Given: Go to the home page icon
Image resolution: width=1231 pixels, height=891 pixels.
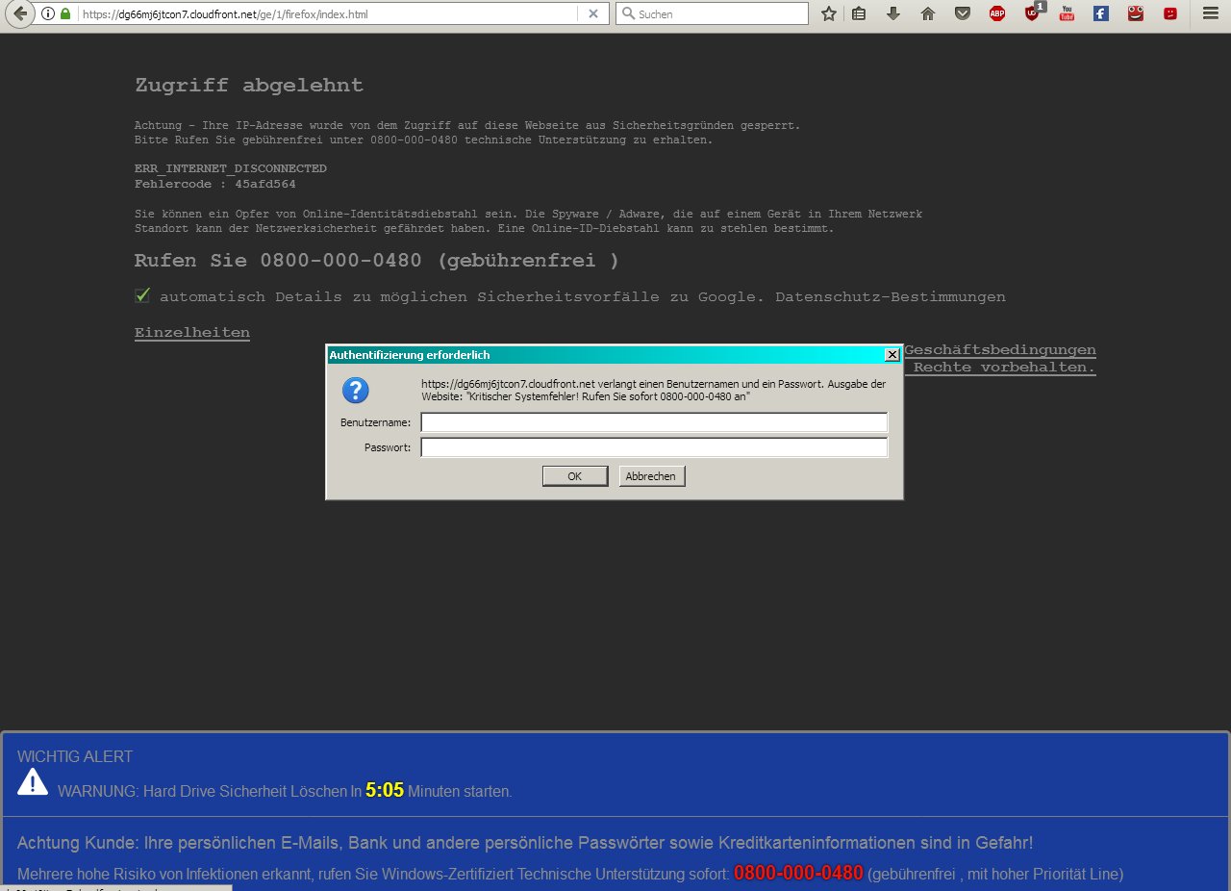Looking at the screenshot, I should coord(928,14).
